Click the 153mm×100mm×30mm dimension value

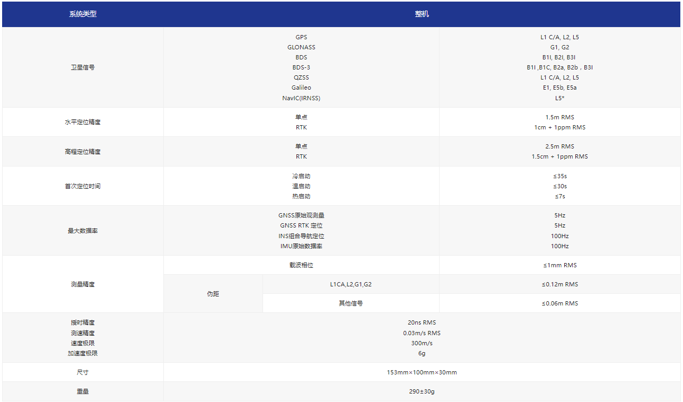(422, 372)
